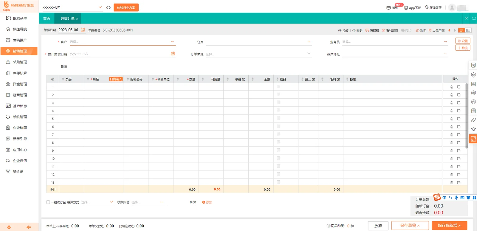Click the 保存草稿 button
The width and height of the screenshot is (477, 231).
[x=410, y=226]
